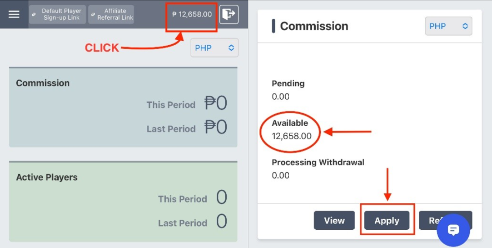This screenshot has height=248, width=492.
Task: Click the Available 12,658.00 amount
Action: [292, 136]
